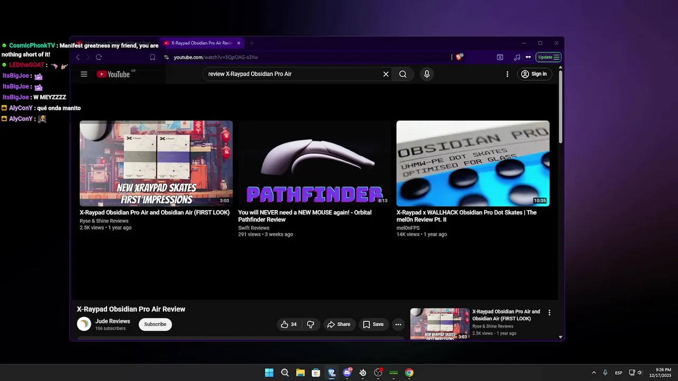
Task: Open sidebar X-Raypad Obsidian Pro Air title
Action: click(x=506, y=315)
